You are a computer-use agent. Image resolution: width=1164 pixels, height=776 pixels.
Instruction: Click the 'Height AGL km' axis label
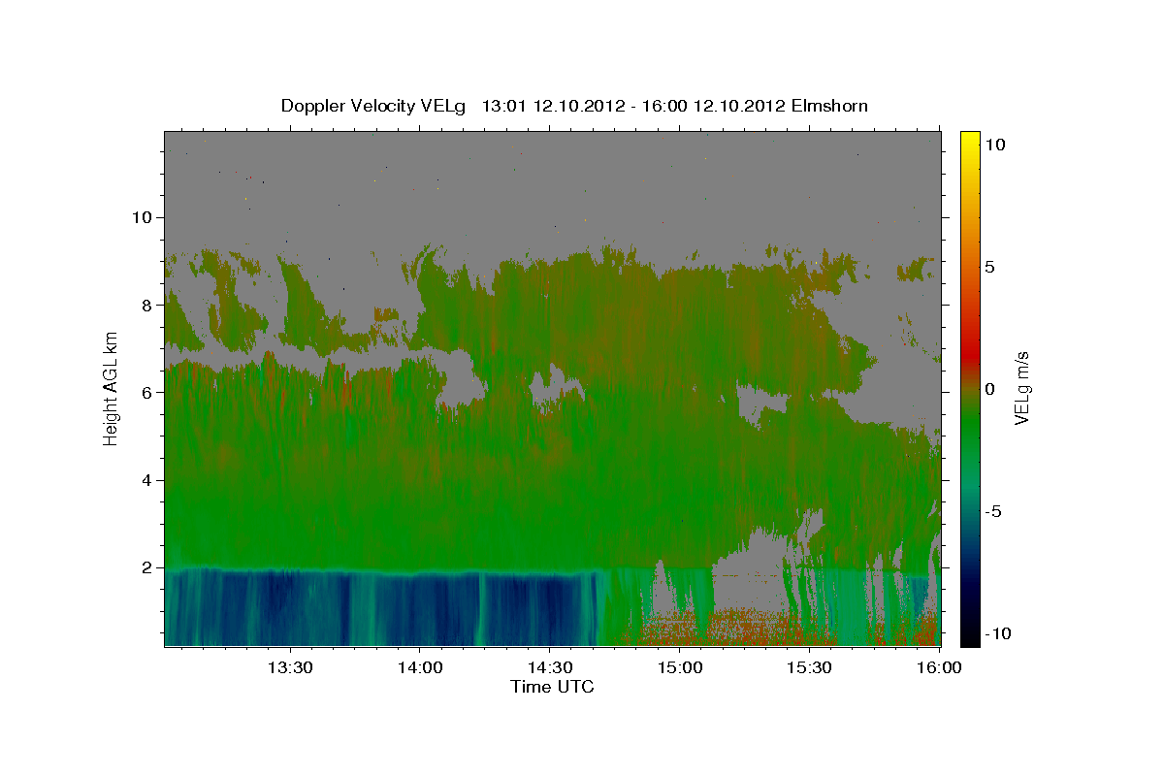112,388
